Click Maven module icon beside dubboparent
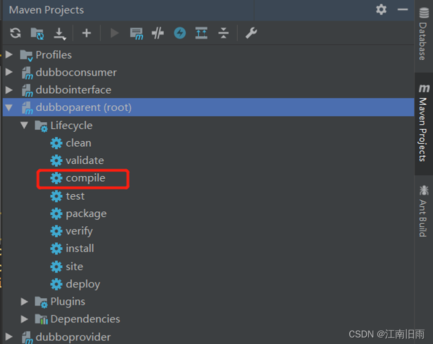This screenshot has width=433, height=344. click(x=28, y=108)
